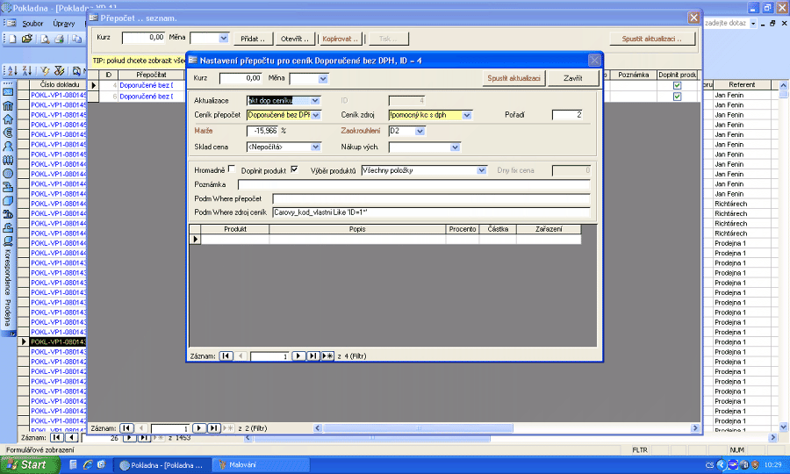Open the bank building sidebar icon

8,106
